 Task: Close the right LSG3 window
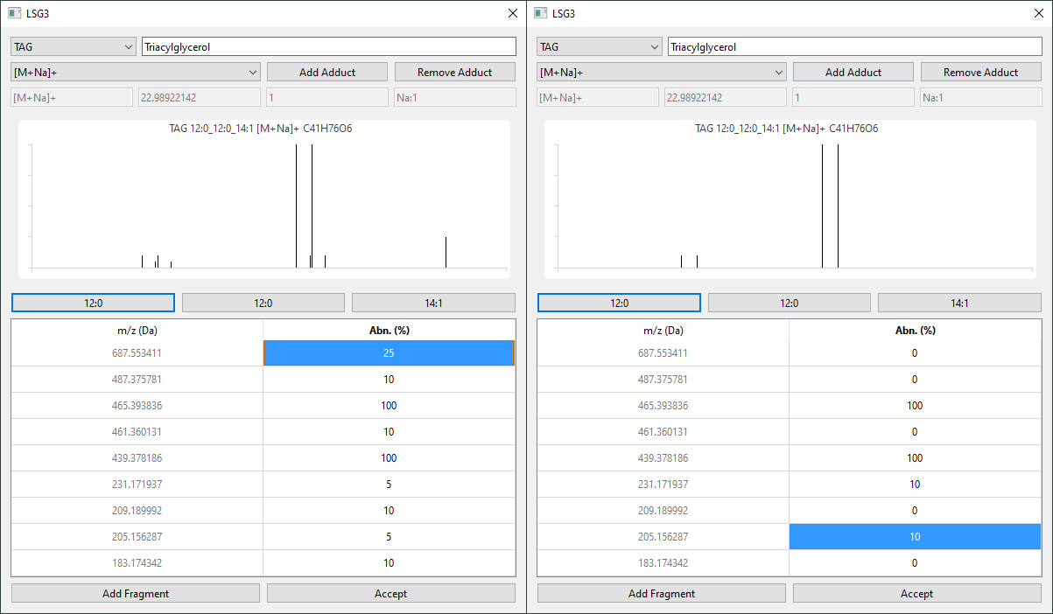[x=1039, y=13]
